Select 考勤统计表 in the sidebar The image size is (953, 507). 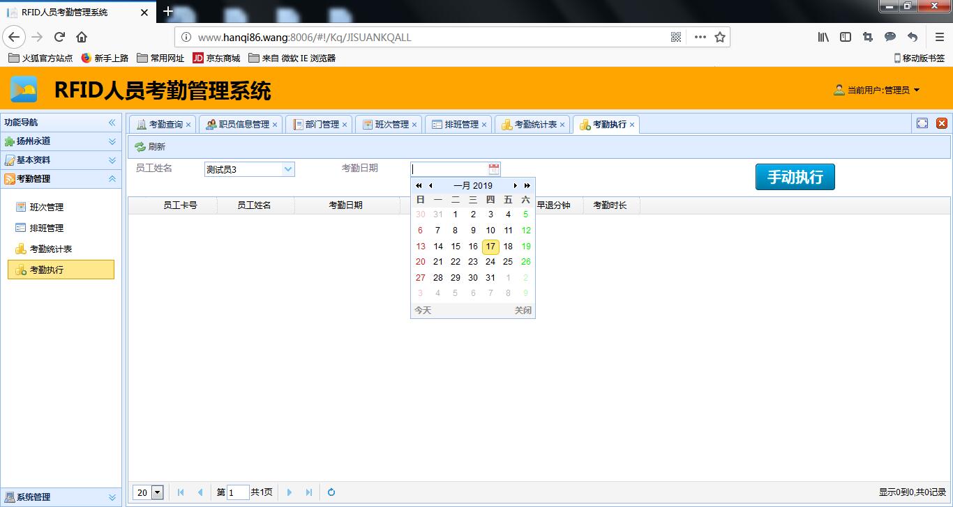[x=51, y=249]
